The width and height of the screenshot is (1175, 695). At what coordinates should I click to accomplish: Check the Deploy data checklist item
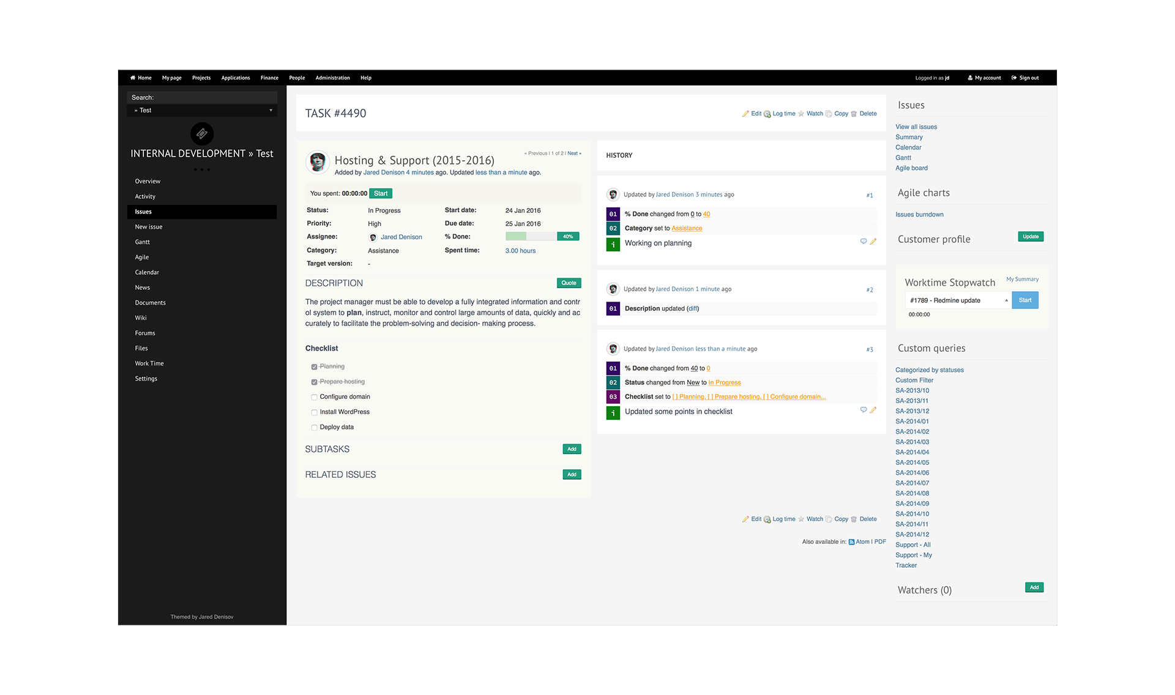point(314,428)
